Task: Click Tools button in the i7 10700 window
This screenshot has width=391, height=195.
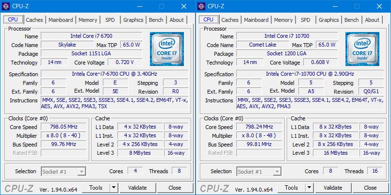Action: [292, 188]
